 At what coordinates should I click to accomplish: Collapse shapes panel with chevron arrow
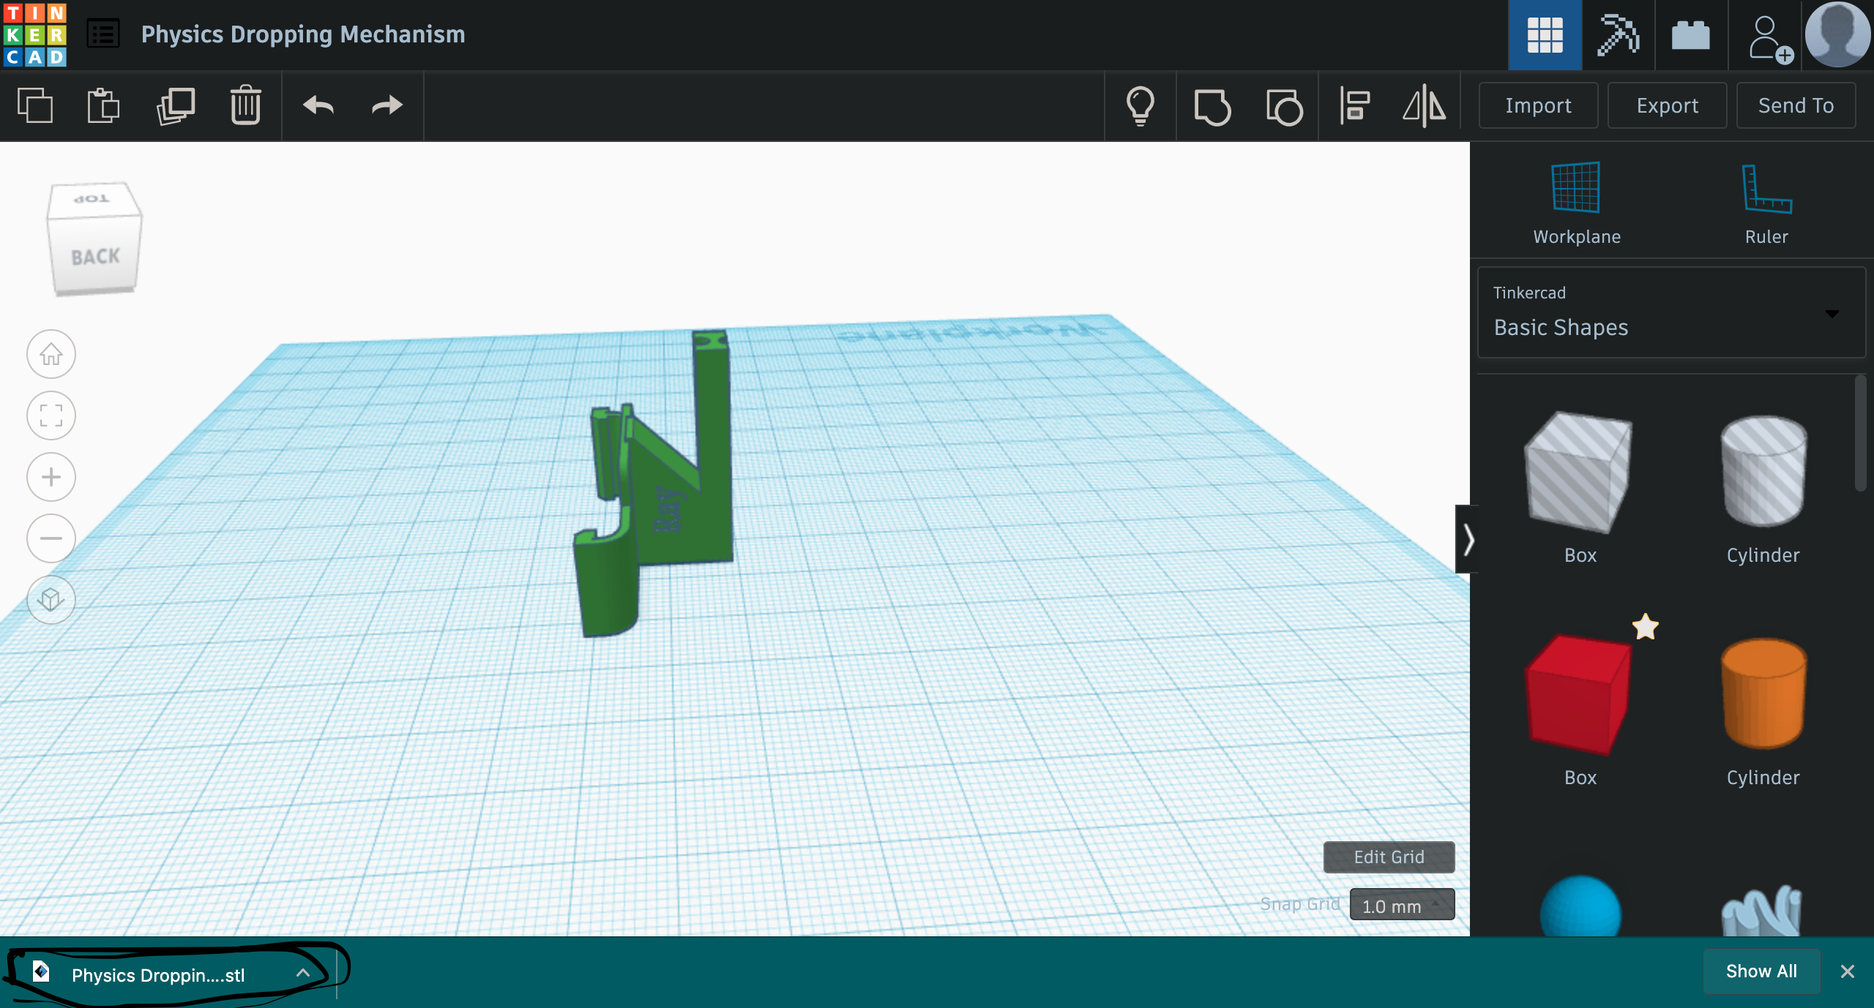click(1468, 540)
